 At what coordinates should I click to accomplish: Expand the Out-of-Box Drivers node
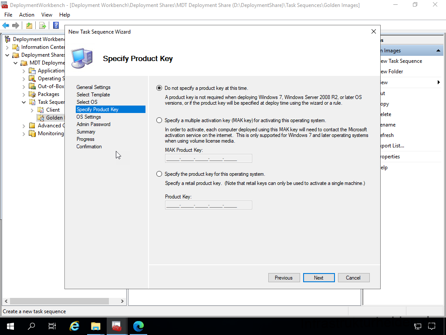click(x=24, y=86)
